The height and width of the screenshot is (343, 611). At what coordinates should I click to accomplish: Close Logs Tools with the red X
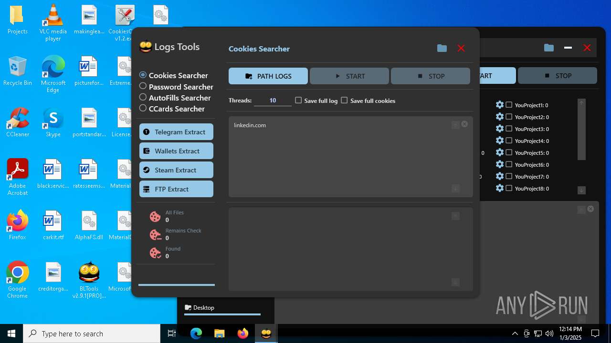[x=461, y=48]
